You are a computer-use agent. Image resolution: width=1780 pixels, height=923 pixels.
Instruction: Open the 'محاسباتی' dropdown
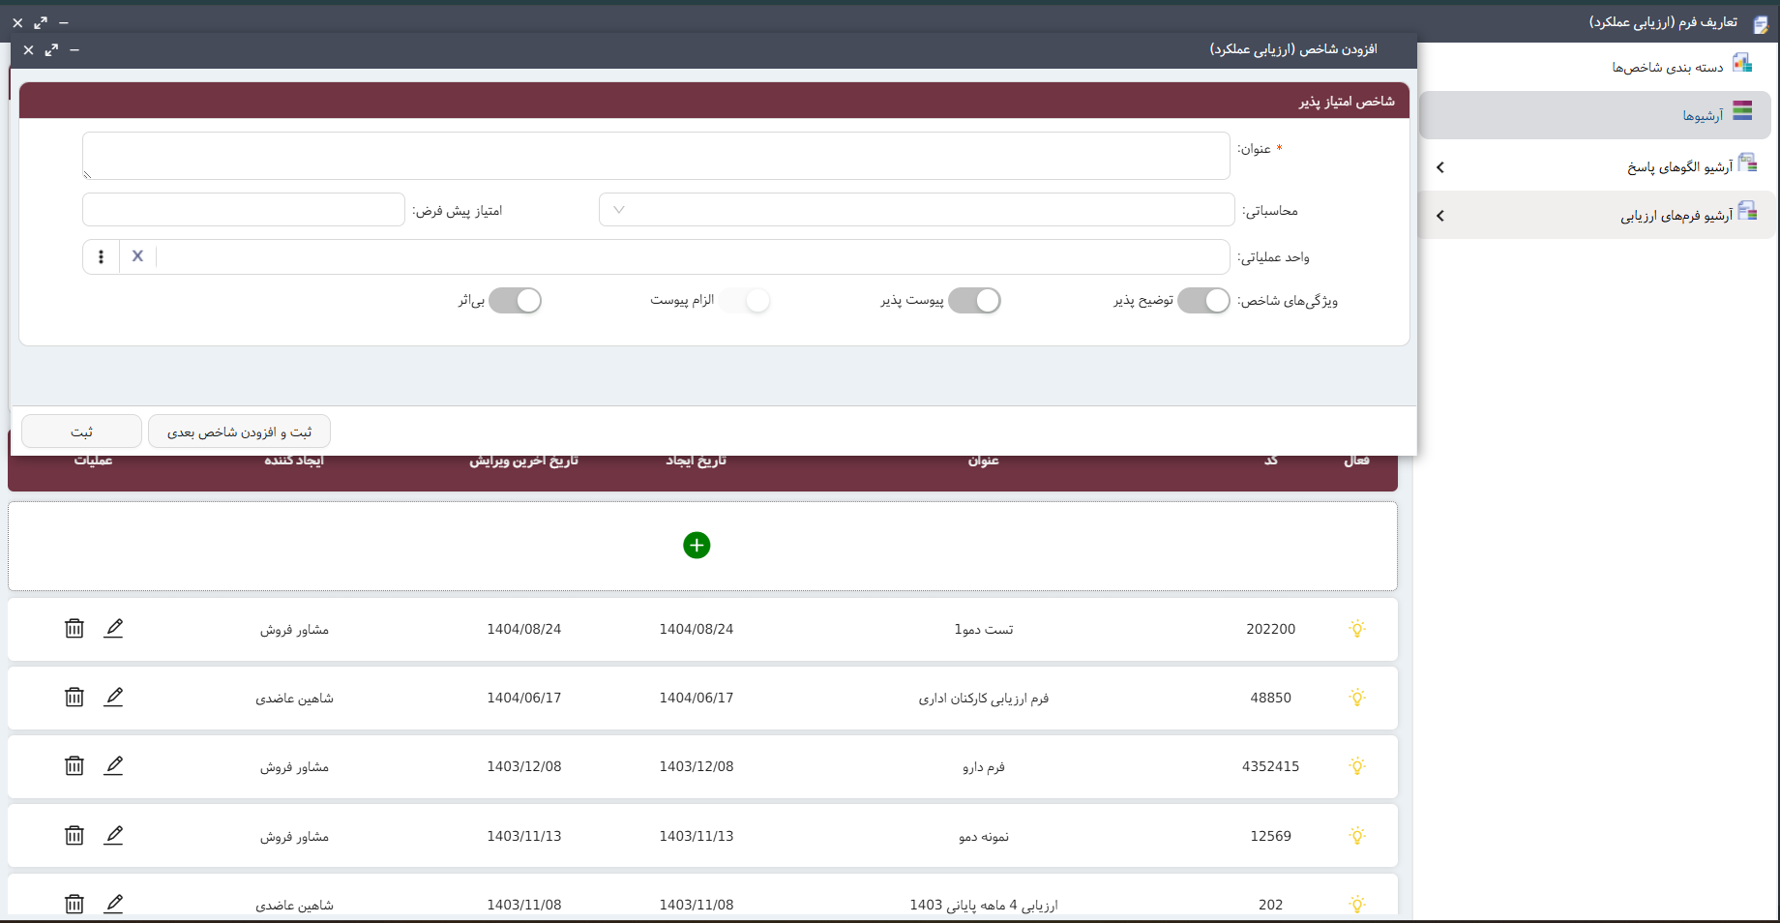pyautogui.click(x=915, y=210)
